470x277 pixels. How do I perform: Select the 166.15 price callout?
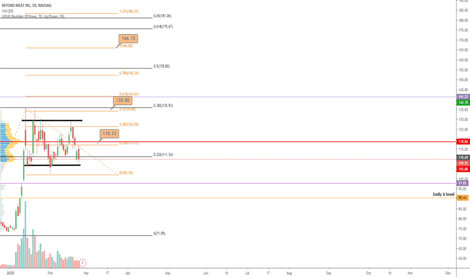point(128,38)
